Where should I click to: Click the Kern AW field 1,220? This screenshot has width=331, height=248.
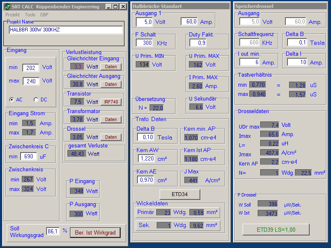point(146,158)
